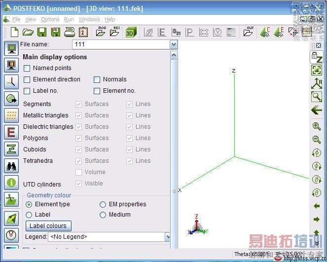Image resolution: width=327 pixels, height=262 pixels.
Task: Launch CADFEKO with the C icon
Action: pos(265,32)
